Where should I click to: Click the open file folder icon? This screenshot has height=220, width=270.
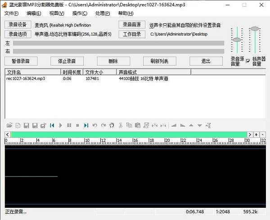point(9,125)
